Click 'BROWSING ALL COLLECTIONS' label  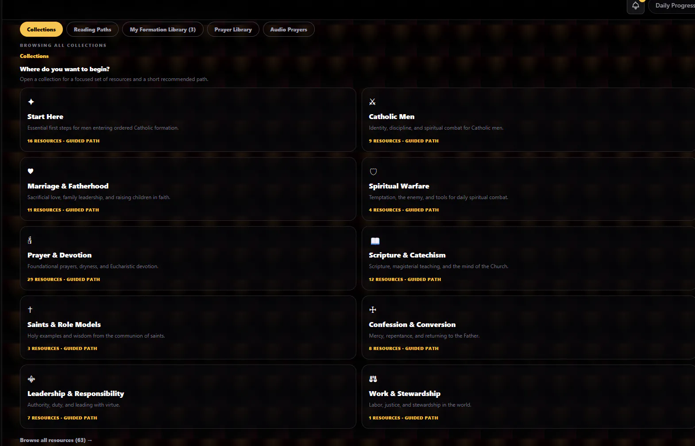63,45
